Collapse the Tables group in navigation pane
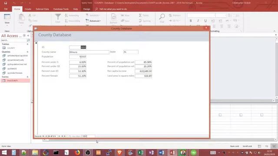The height and width of the screenshot is (156, 278). (x=27, y=44)
